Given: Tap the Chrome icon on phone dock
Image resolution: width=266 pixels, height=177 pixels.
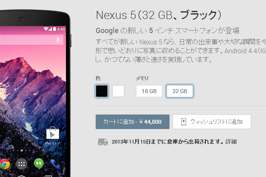Looking at the screenshot, I should [4, 164].
